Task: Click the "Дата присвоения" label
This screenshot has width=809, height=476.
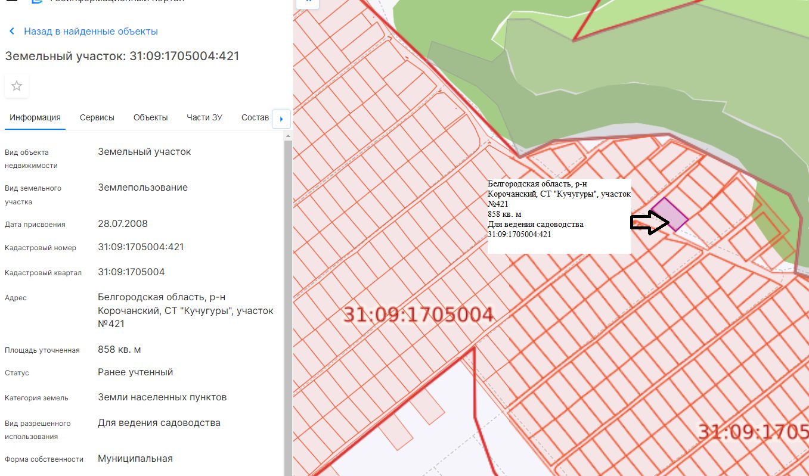Action: [35, 225]
